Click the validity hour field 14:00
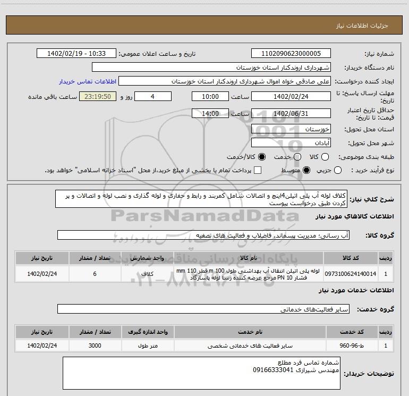This screenshot has height=396, width=409. coord(210,113)
